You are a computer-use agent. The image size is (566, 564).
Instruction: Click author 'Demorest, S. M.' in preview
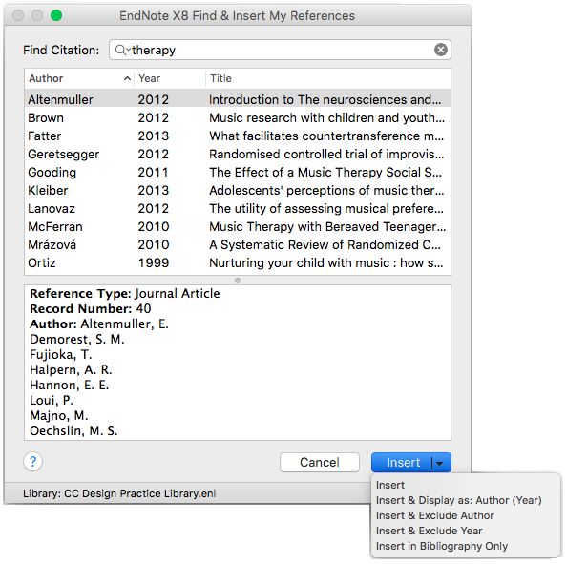click(x=77, y=340)
